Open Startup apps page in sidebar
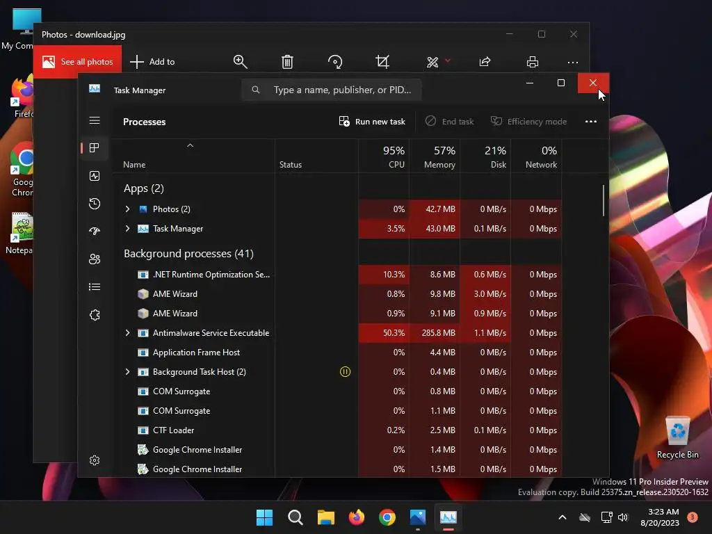 95,231
